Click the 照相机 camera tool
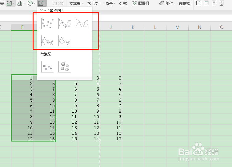 pos(141,3)
